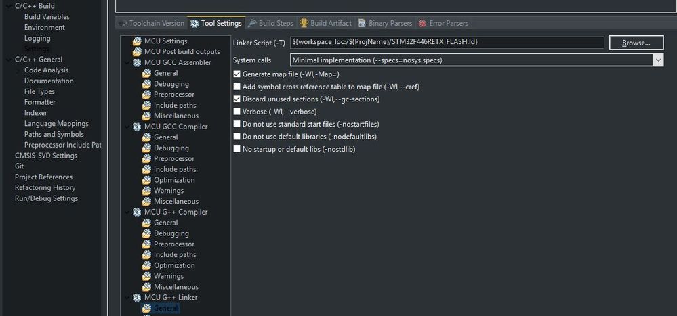The width and height of the screenshot is (677, 316).
Task: Collapse the C/C++ General tree node
Action: click(x=9, y=60)
